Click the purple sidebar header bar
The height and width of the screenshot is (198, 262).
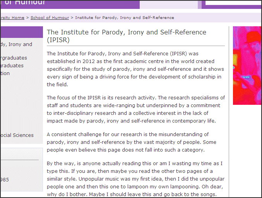pos(21,32)
